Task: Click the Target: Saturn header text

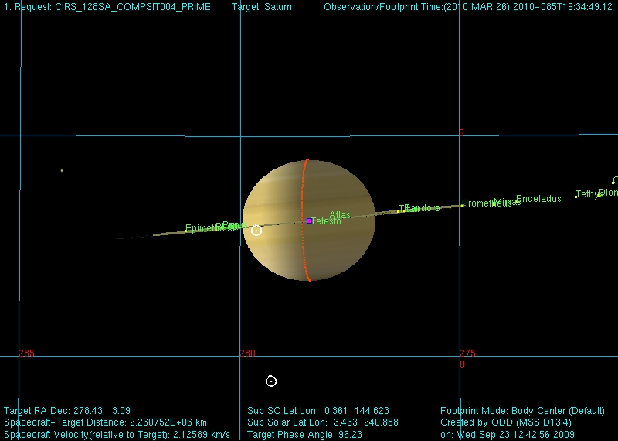Action: click(262, 7)
